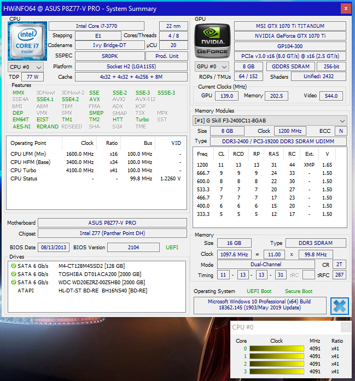Click the ECC N field
Image resolution: width=355 pixels, height=381 pixels.
pyautogui.click(x=341, y=131)
